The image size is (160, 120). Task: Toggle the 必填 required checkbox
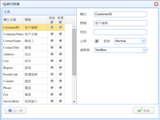97,41
